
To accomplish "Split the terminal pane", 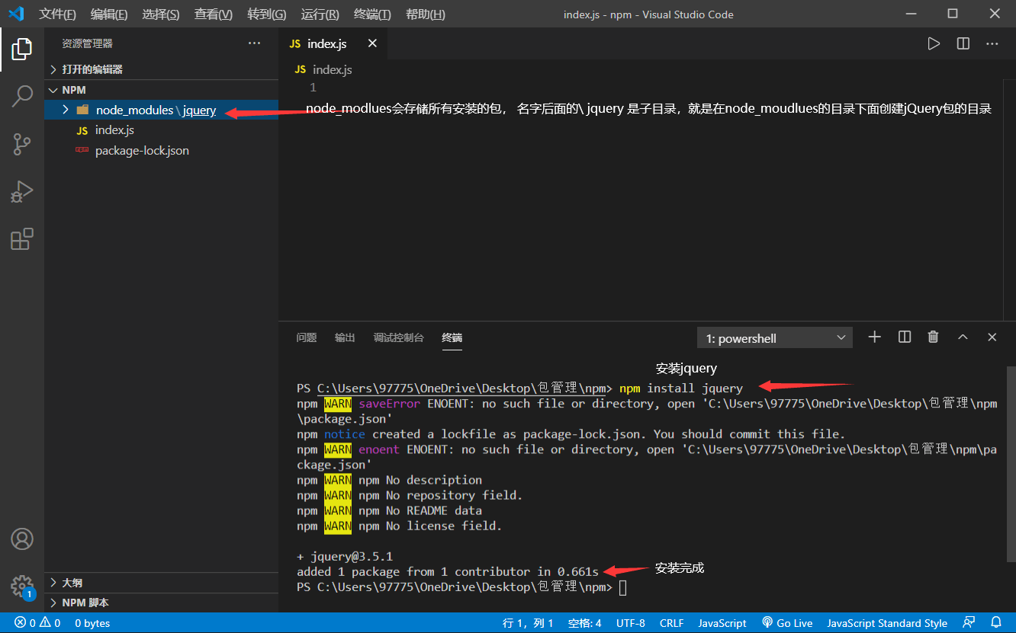I will (x=905, y=337).
